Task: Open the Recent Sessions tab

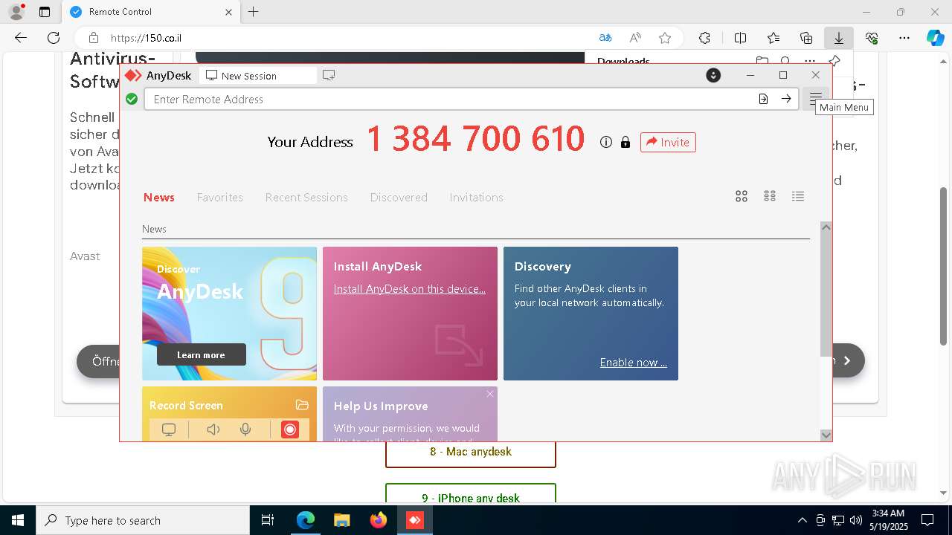Action: coord(306,197)
